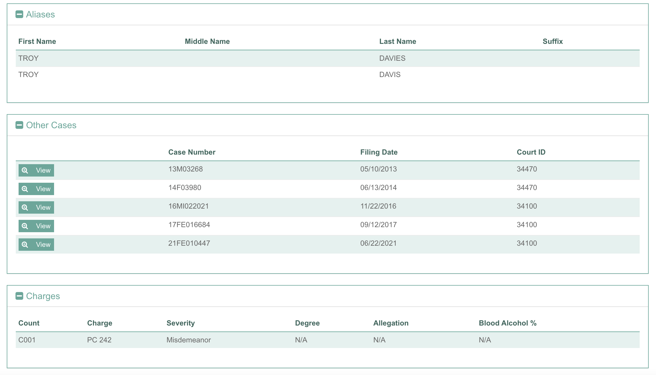Click the Case Number column header
656x375 pixels.
[192, 152]
